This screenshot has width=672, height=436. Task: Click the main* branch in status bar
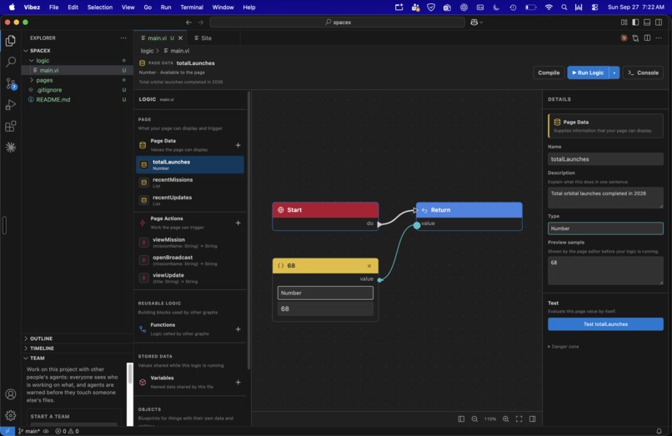(29, 431)
